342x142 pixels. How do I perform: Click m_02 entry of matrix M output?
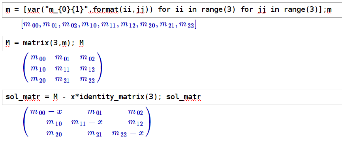coord(87,57)
